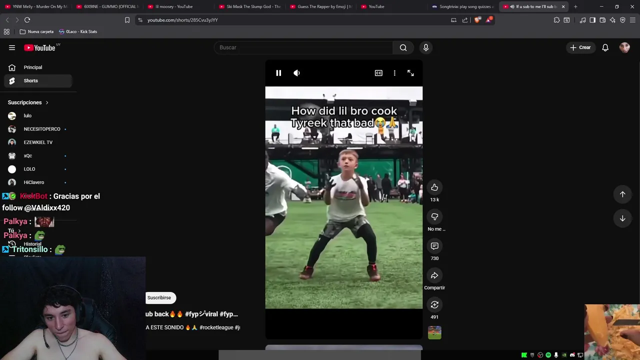Click the Suscribirse button

[159, 297]
